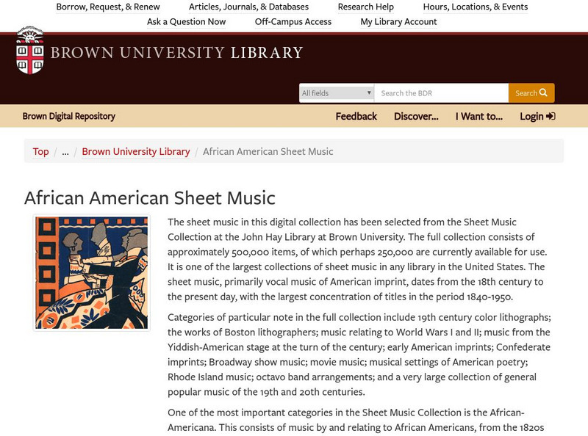Select the Research Help link
Screen dimensions: 588x436
pos(365,7)
